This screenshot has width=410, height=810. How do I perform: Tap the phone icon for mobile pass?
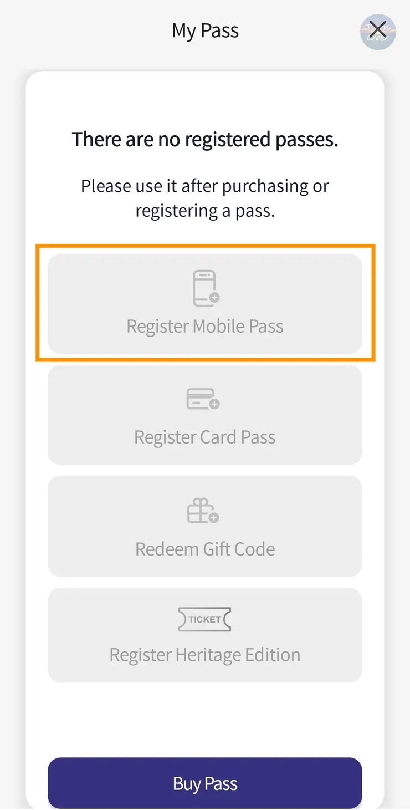pyautogui.click(x=203, y=288)
